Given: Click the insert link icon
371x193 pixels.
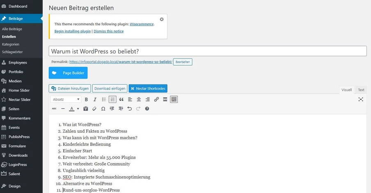Looking at the screenshot, I should tap(156, 99).
